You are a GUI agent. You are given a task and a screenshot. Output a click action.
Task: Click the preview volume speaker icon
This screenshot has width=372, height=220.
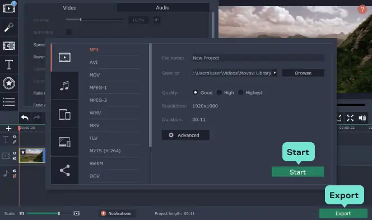point(362,118)
